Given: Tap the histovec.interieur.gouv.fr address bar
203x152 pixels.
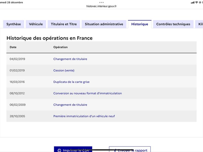Looking at the screenshot, I should tap(101, 6).
